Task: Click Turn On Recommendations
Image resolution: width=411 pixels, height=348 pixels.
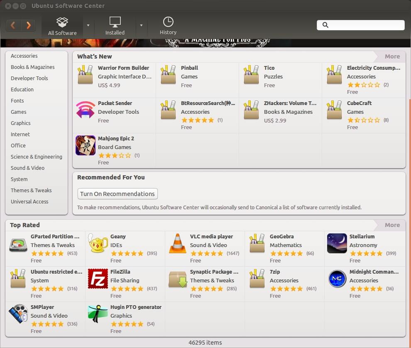Action: 117,194
